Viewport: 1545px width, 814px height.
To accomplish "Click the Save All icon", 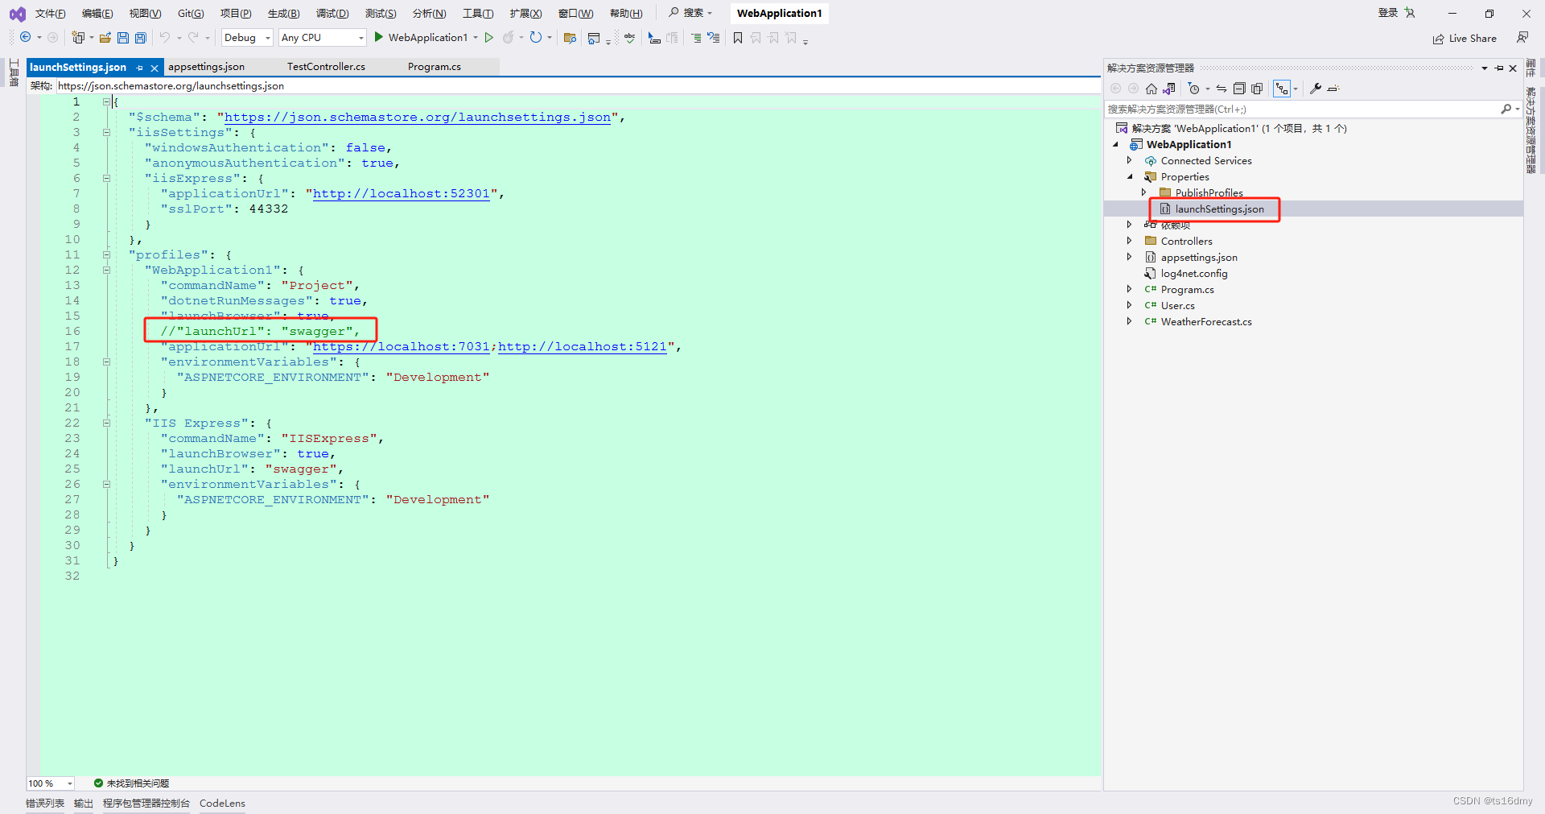I will [141, 38].
